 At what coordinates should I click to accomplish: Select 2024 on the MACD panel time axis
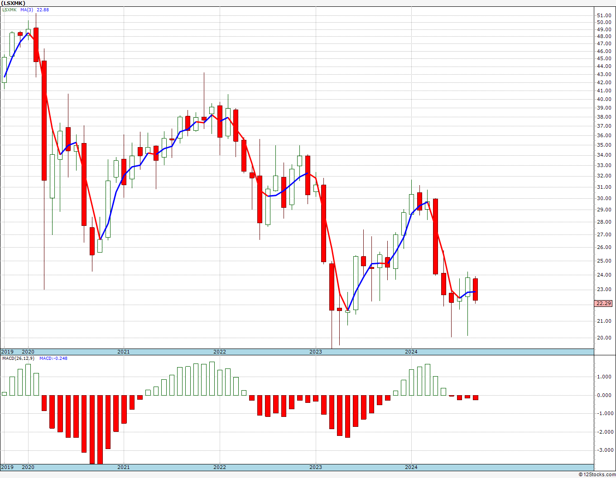(x=411, y=467)
